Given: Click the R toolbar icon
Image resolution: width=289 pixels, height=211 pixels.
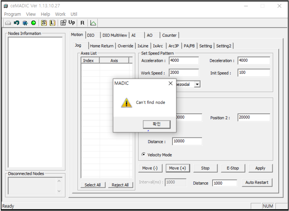Looking at the screenshot, I should click(x=82, y=23).
